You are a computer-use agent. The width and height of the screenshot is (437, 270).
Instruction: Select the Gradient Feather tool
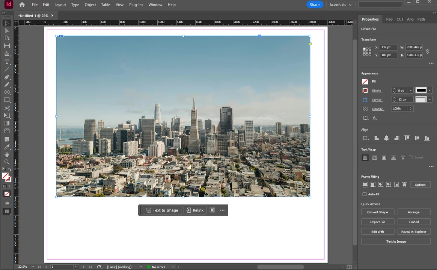tap(7, 131)
